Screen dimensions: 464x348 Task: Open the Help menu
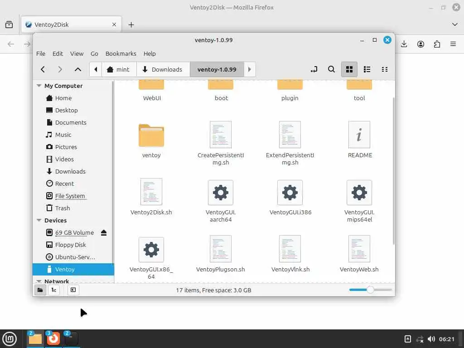point(150,53)
